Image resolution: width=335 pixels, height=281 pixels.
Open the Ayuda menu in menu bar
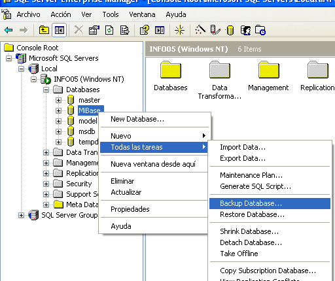click(x=176, y=14)
